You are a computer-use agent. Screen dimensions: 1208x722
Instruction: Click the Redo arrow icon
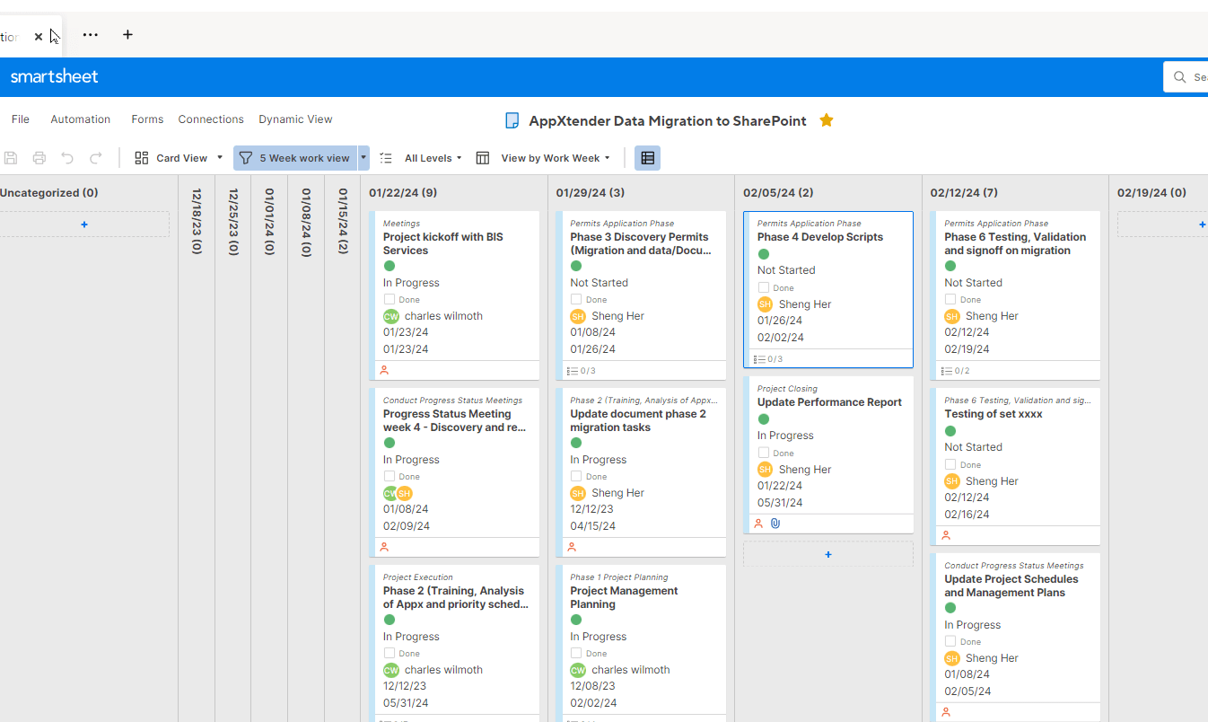click(96, 158)
